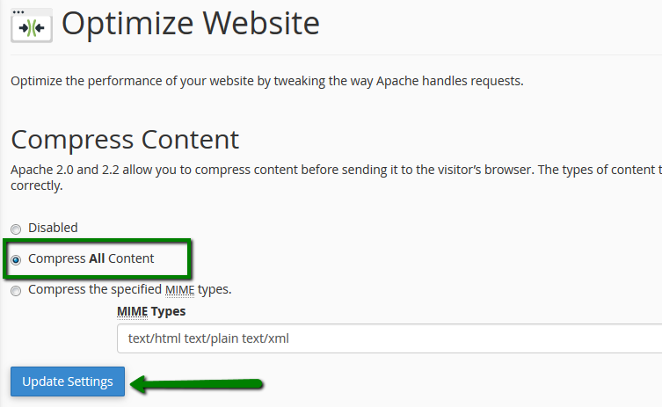The image size is (662, 407).
Task: Click the "Disabled" option label text
Action: 53,228
